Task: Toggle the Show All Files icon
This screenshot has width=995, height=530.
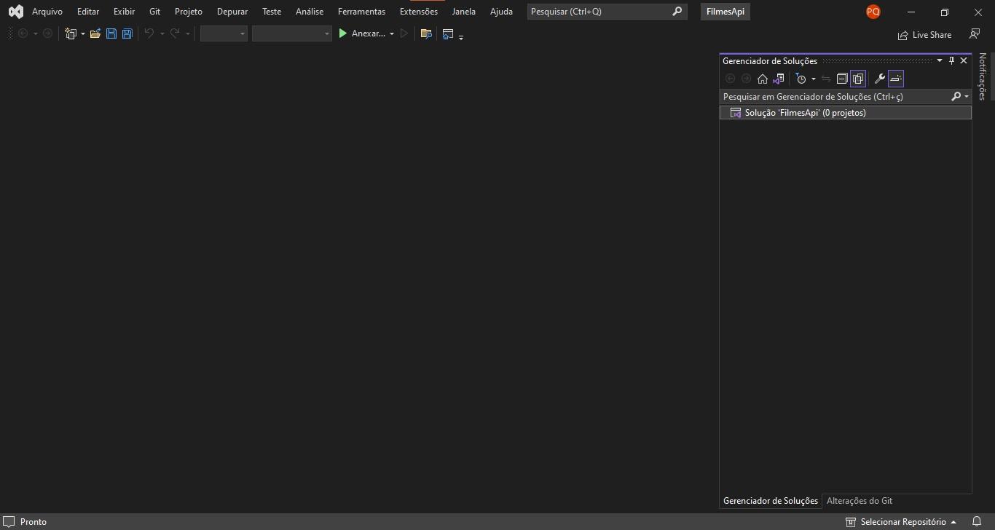Action: (x=858, y=79)
